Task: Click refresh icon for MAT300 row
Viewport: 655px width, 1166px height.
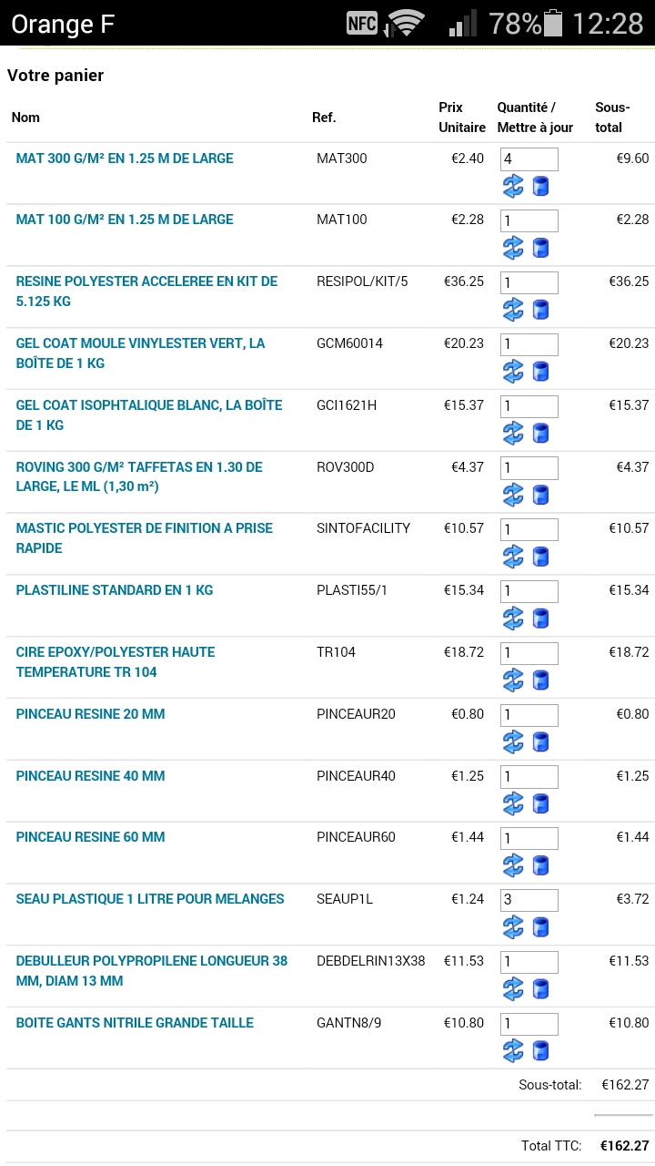Action: [x=513, y=187]
